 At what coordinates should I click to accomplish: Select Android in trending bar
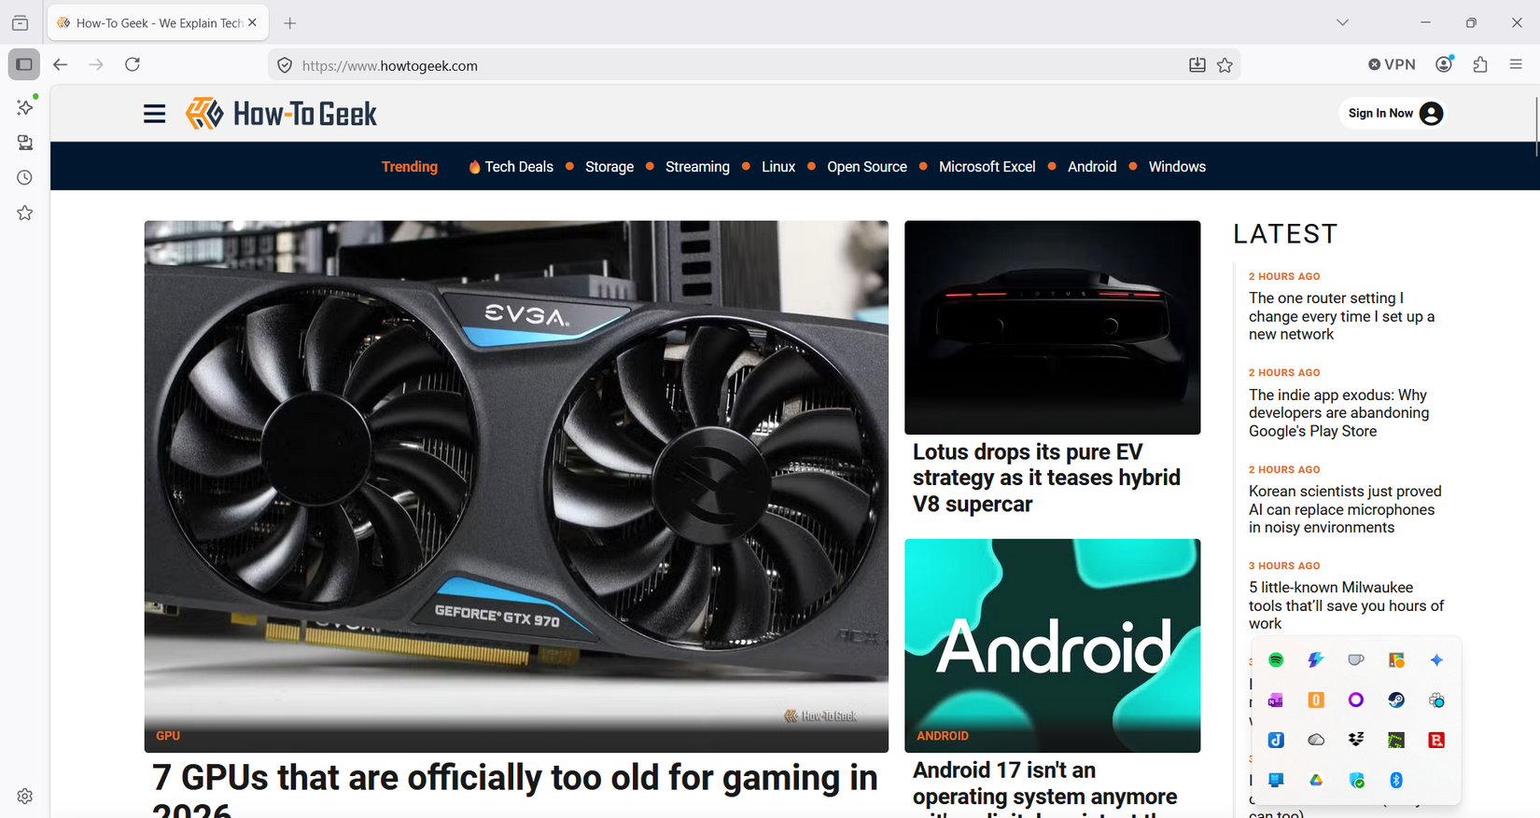pyautogui.click(x=1092, y=167)
